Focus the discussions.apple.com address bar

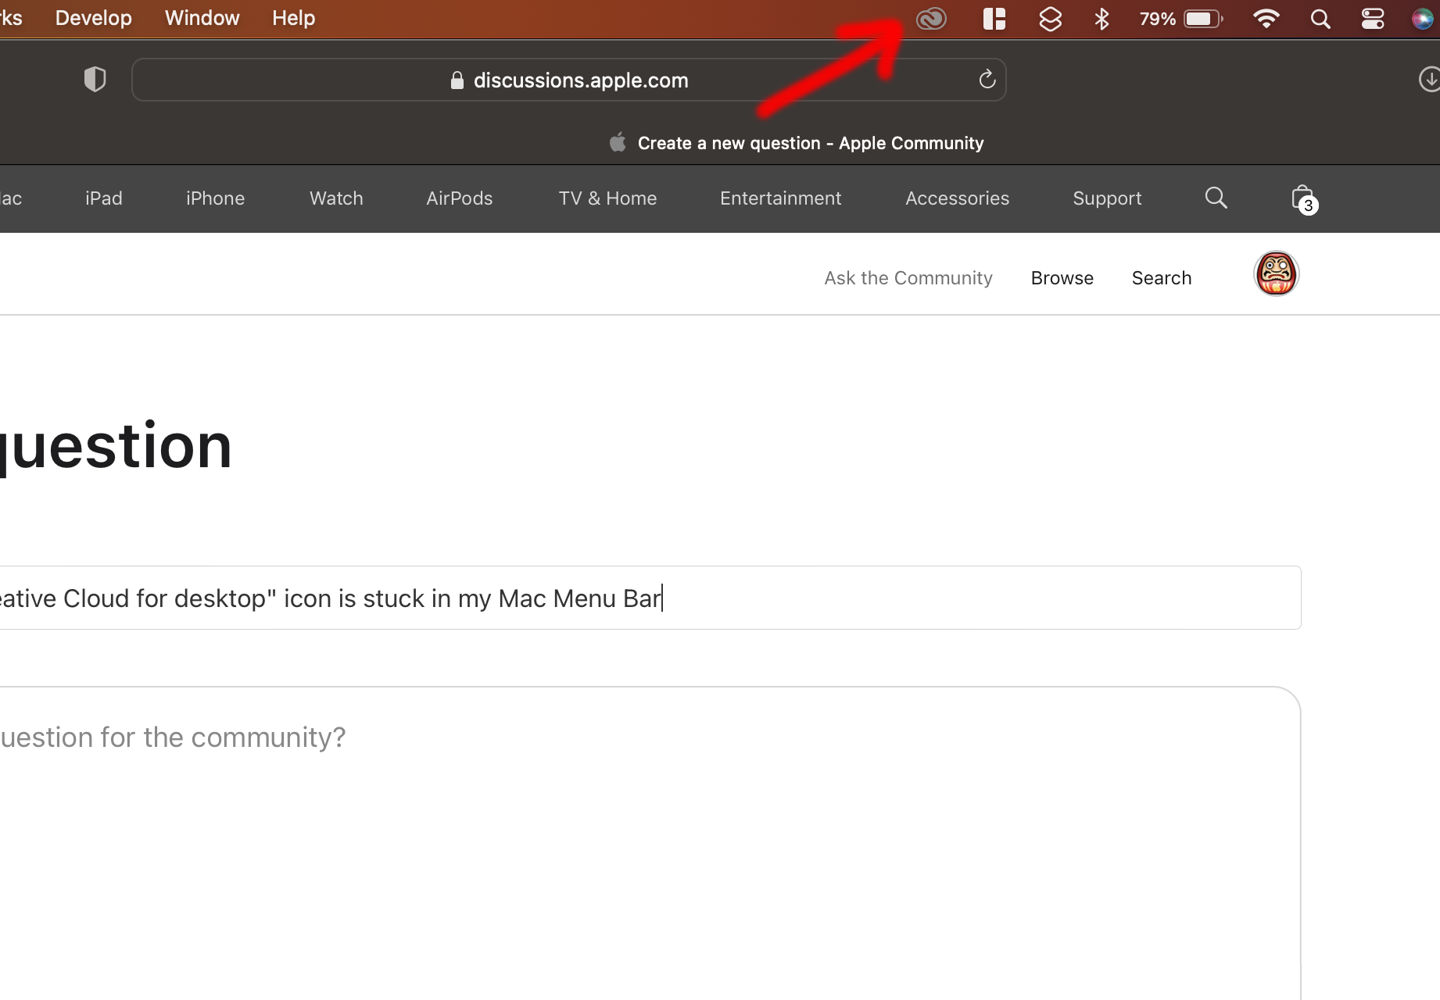[568, 80]
